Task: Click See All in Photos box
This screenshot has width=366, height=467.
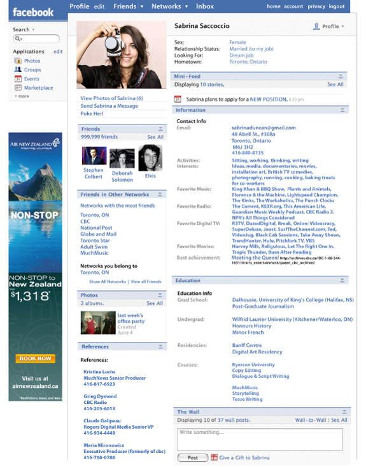Action: click(x=155, y=303)
